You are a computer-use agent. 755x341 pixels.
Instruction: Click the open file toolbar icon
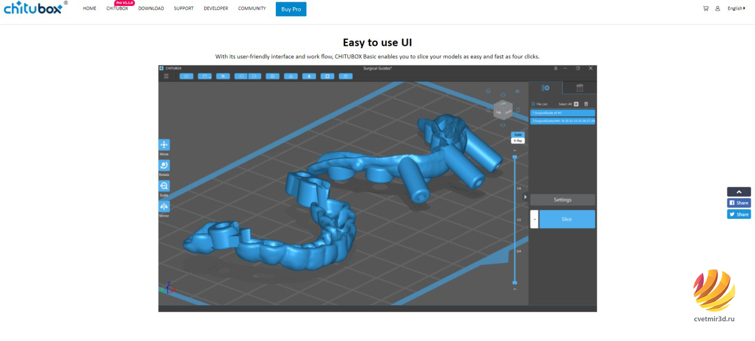pyautogui.click(x=186, y=76)
